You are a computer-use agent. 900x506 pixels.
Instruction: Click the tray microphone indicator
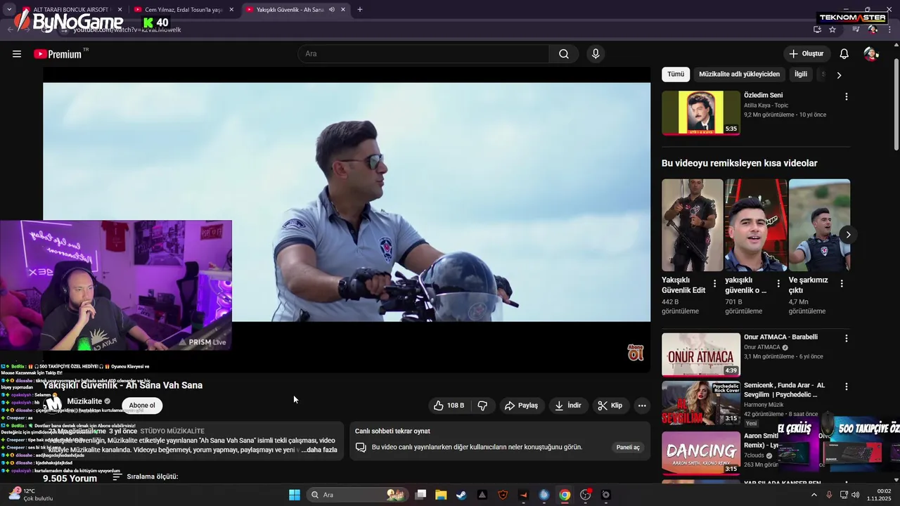(x=829, y=495)
